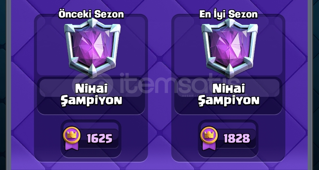Screen dimensions: 319x170
Task: Click the silver top spike of left badge
Action: 92,22
